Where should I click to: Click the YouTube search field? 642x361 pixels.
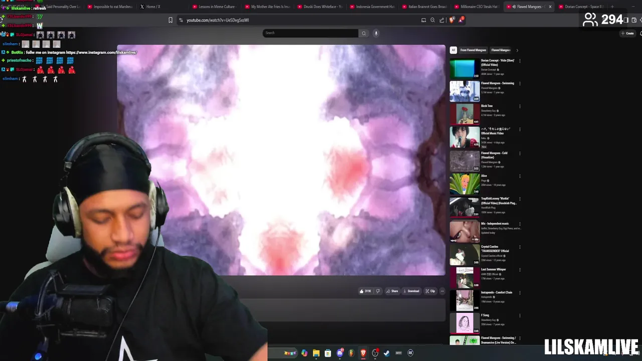(310, 33)
